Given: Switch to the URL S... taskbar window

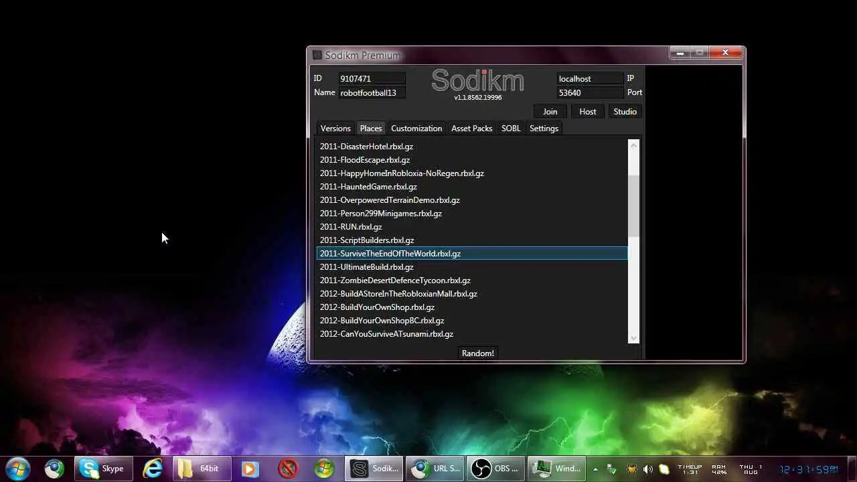Looking at the screenshot, I should [436, 469].
